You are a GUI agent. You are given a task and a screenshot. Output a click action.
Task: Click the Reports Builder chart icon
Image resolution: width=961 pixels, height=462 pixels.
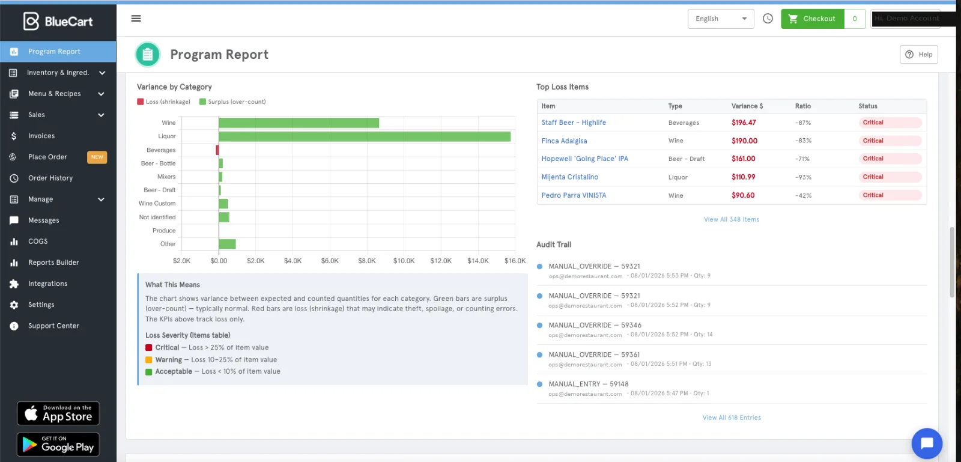[x=14, y=263]
